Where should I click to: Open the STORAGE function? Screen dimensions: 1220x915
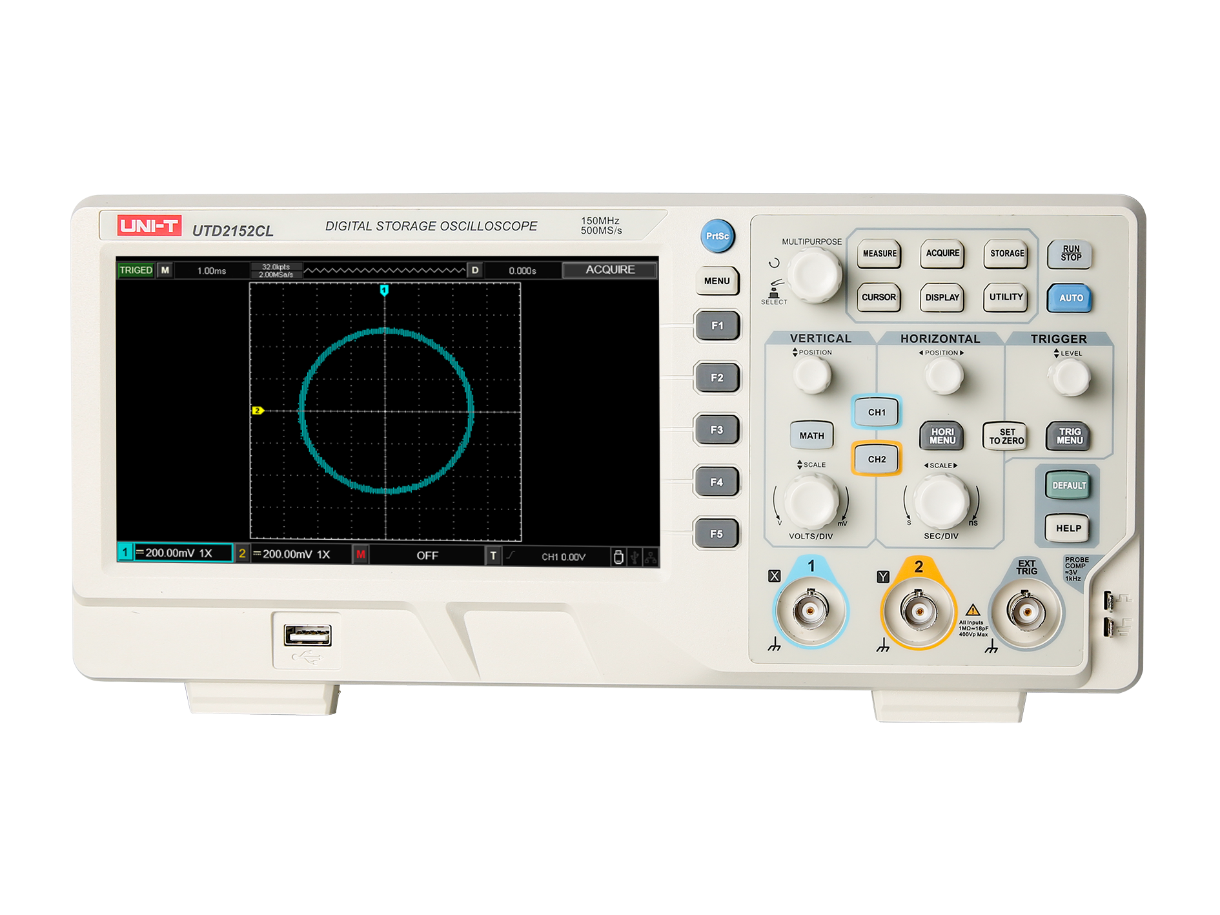1006,254
